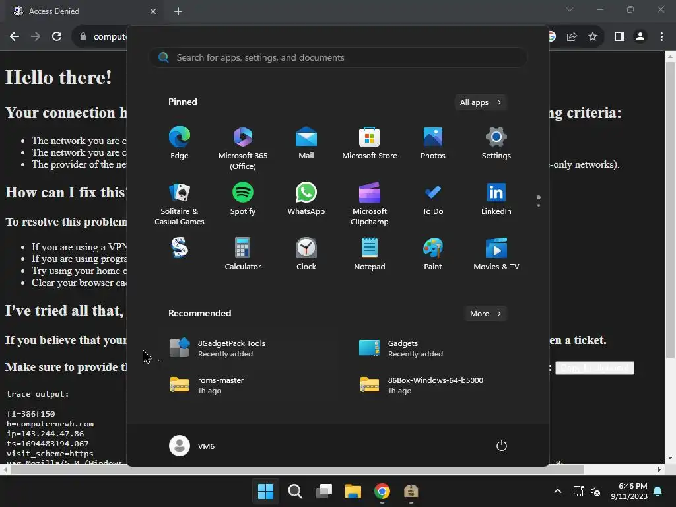Open network status in system tray

point(578,491)
